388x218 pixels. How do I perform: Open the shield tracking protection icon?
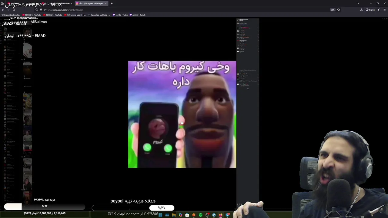click(x=37, y=10)
